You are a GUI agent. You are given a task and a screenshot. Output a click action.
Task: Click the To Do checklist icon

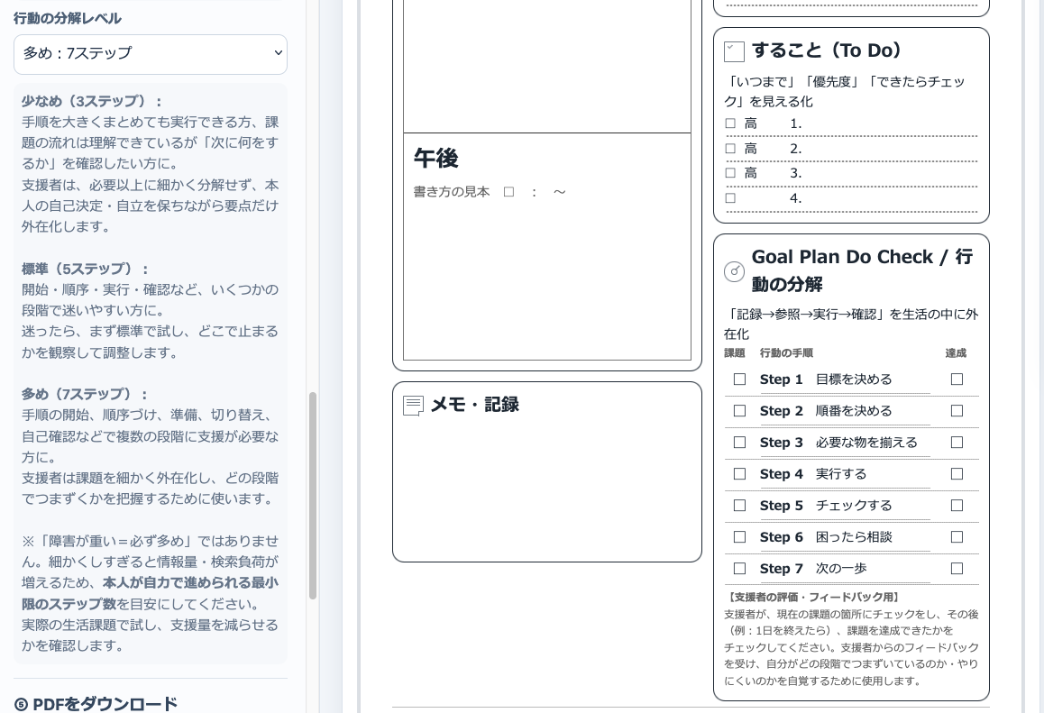pos(734,51)
